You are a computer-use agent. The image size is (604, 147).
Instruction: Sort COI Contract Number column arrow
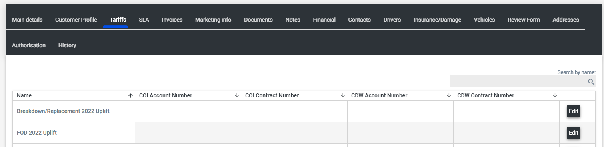click(343, 96)
